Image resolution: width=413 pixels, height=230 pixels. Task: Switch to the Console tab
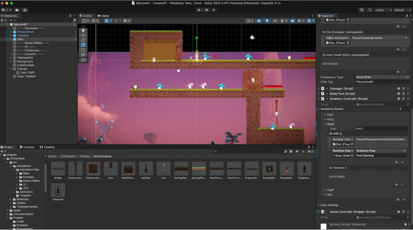coord(28,147)
